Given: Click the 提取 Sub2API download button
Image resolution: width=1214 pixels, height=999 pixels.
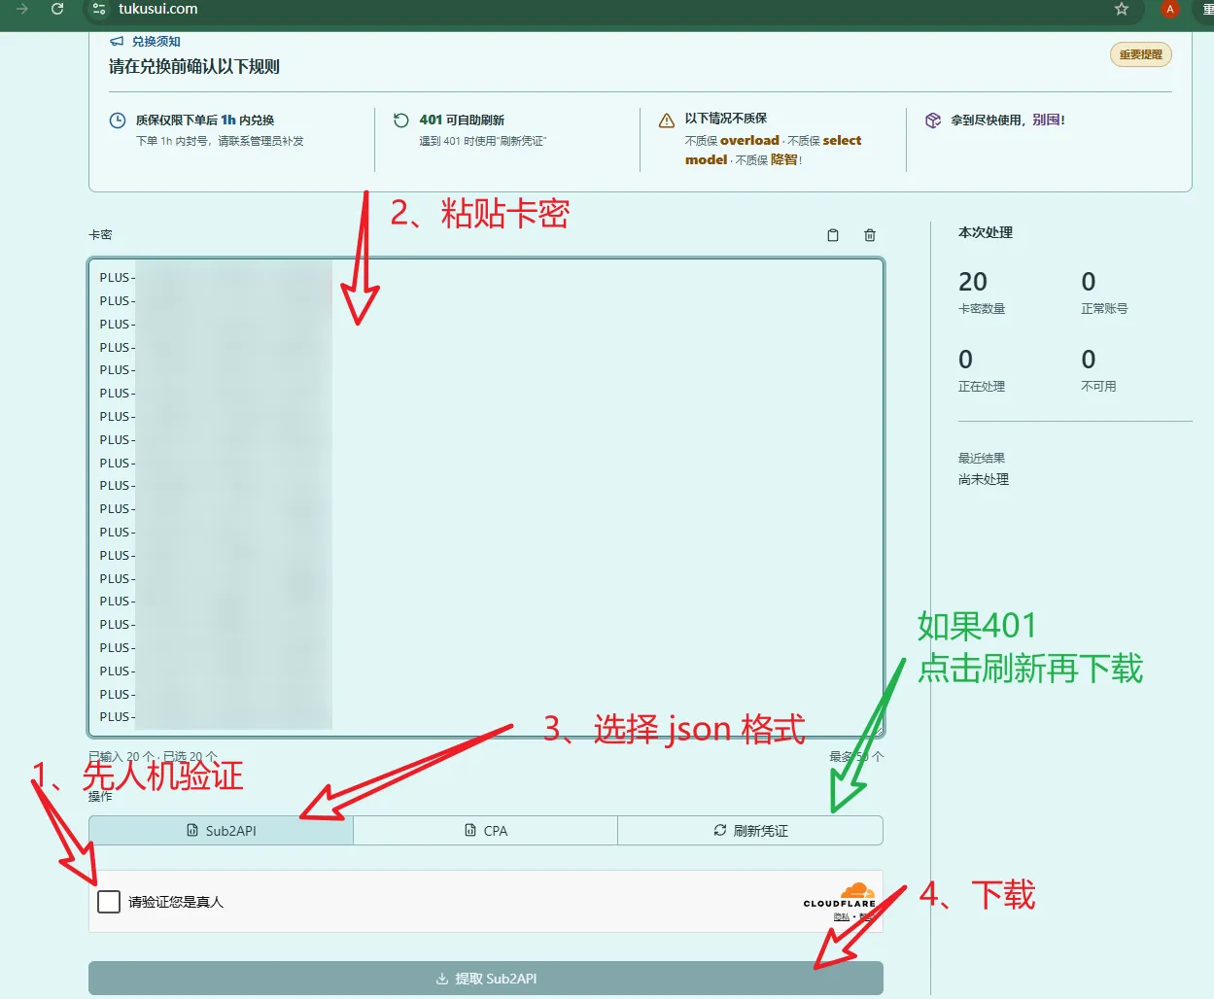Looking at the screenshot, I should 486,979.
